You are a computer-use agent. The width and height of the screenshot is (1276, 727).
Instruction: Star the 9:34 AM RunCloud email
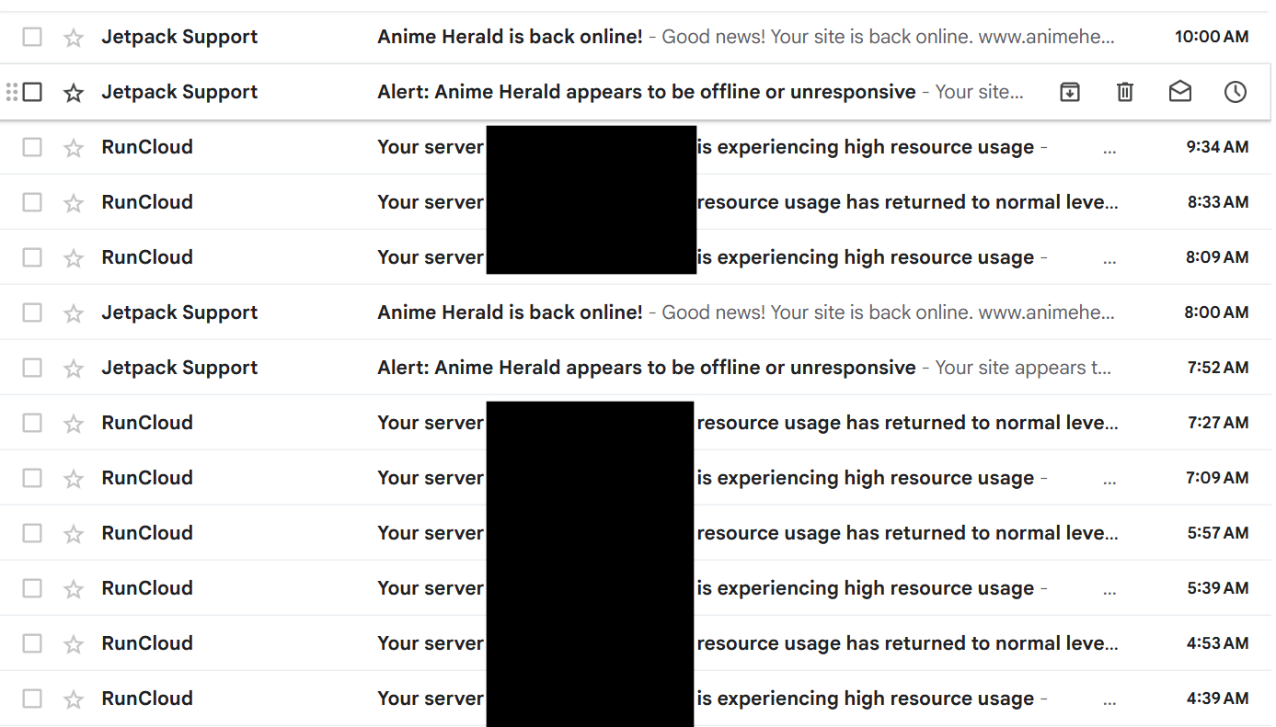coord(74,148)
